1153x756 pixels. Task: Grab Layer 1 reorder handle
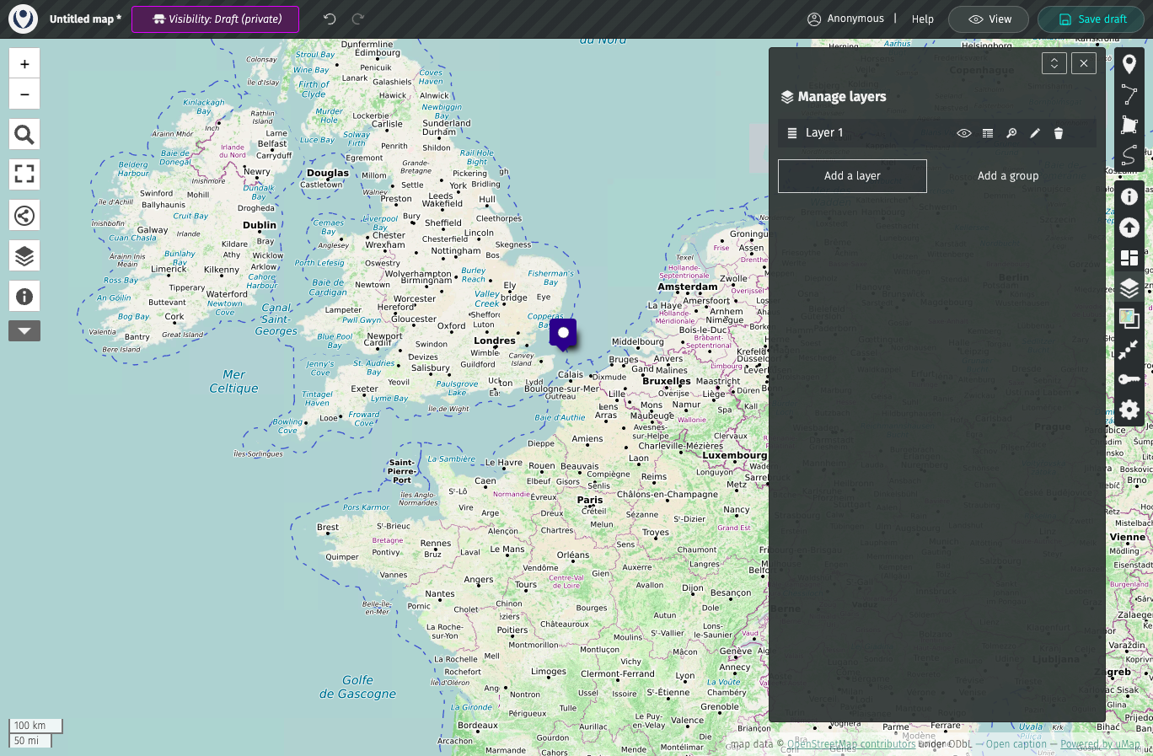click(x=792, y=133)
